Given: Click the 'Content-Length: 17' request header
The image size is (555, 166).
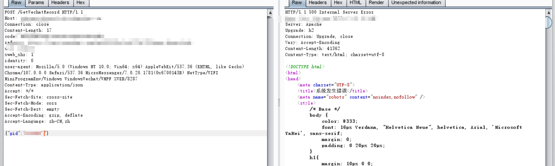Looking at the screenshot, I should 28,30.
